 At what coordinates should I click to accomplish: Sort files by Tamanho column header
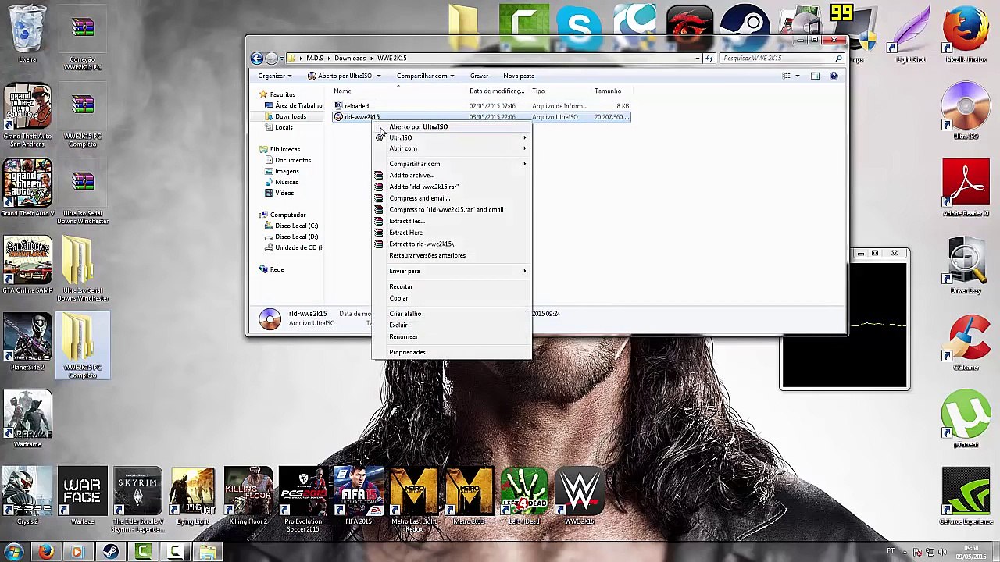click(608, 91)
